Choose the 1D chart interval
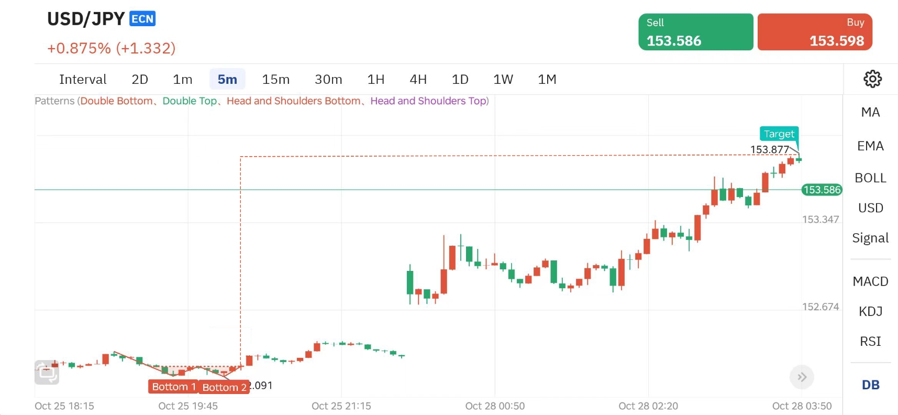 [460, 80]
